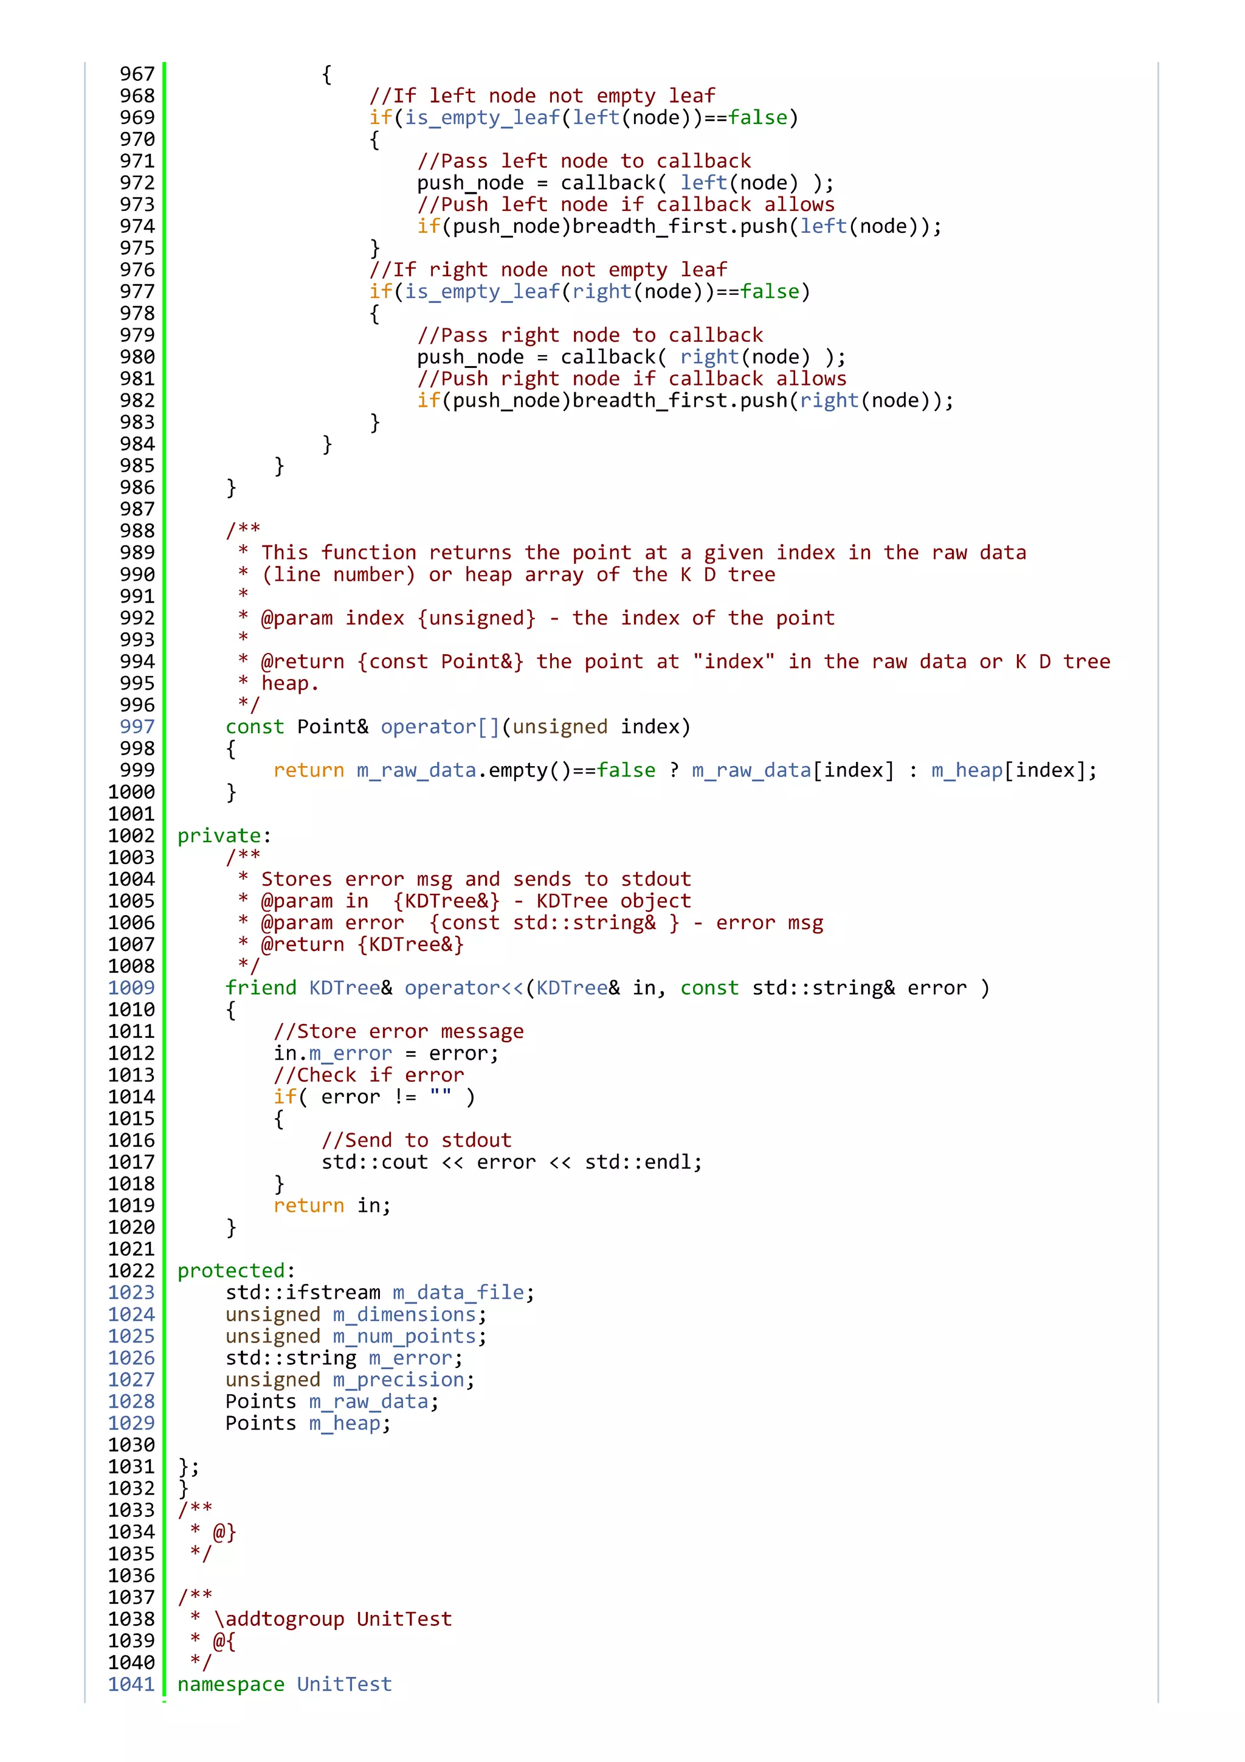1245x1762 pixels.
Task: Click line number 1026 link
Action: click(x=131, y=1357)
